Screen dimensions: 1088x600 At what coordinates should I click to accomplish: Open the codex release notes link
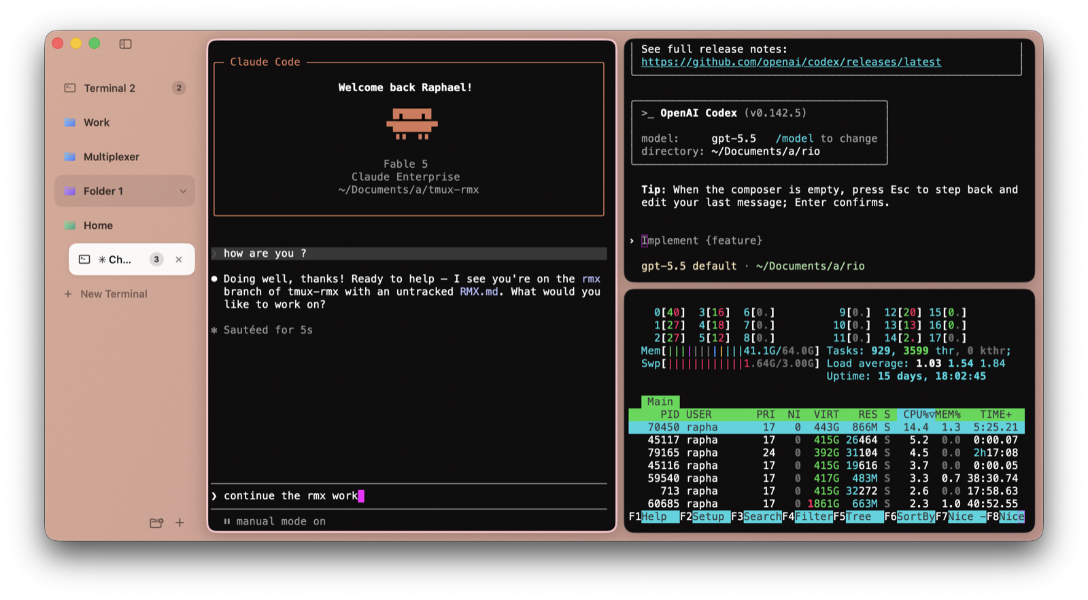[791, 62]
